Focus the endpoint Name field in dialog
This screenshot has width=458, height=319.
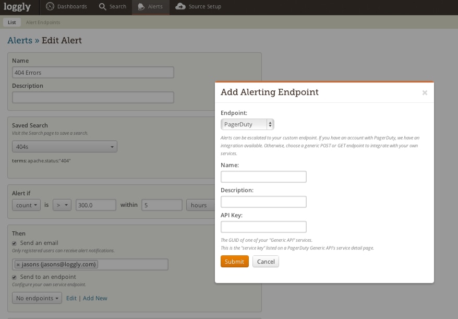point(263,177)
